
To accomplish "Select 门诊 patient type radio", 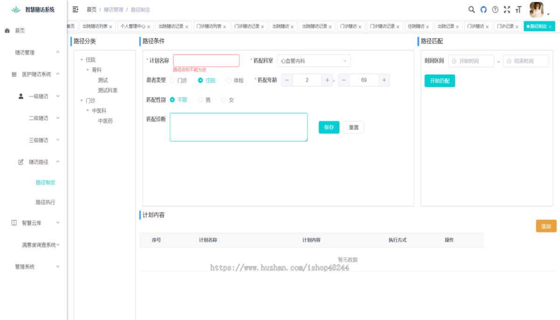I will pos(172,80).
